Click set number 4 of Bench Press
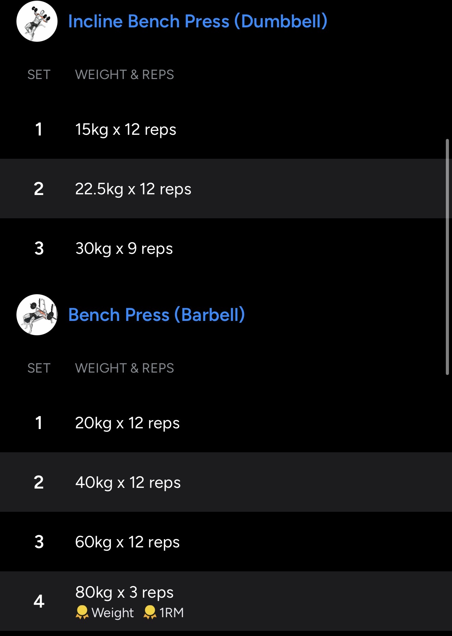Viewport: 452px width, 636px height. (39, 601)
